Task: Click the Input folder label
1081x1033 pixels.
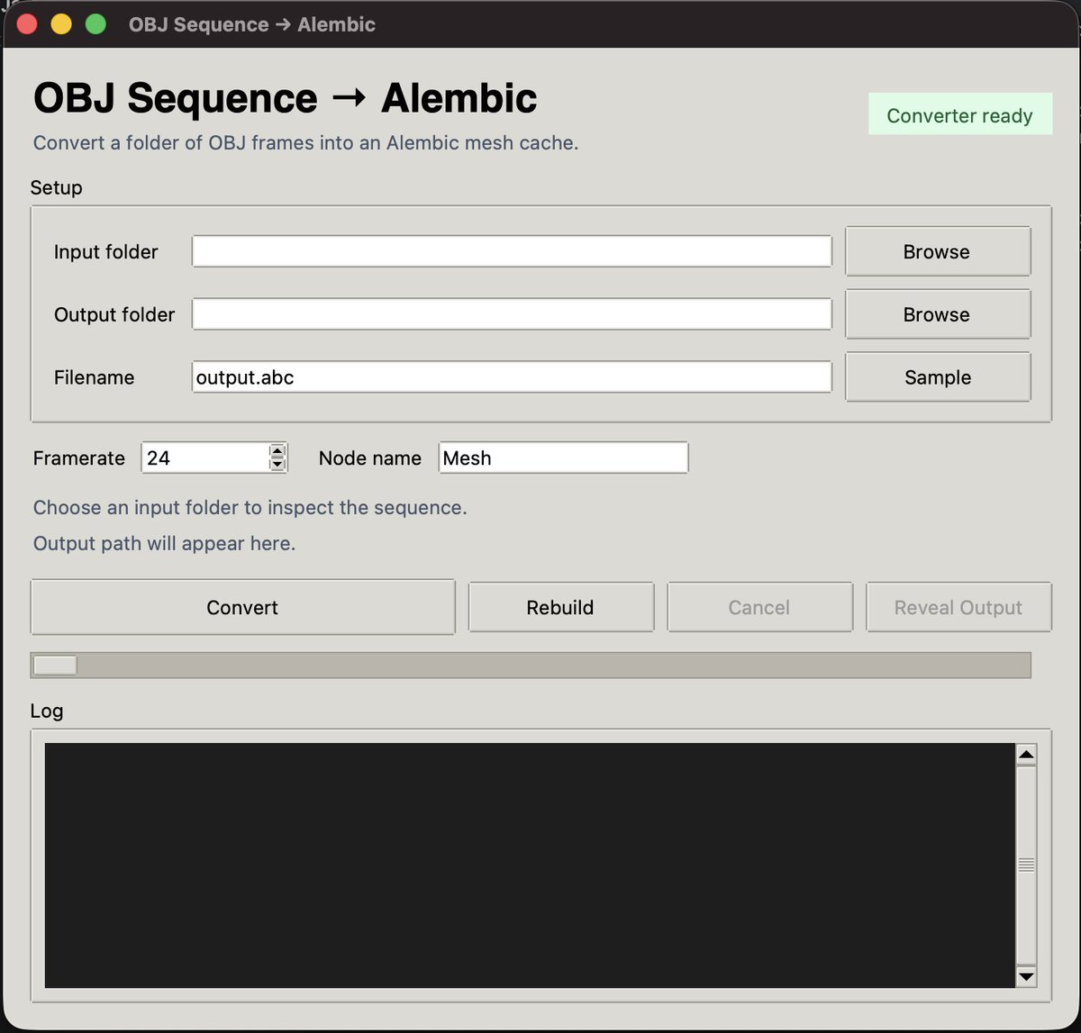Action: (106, 251)
